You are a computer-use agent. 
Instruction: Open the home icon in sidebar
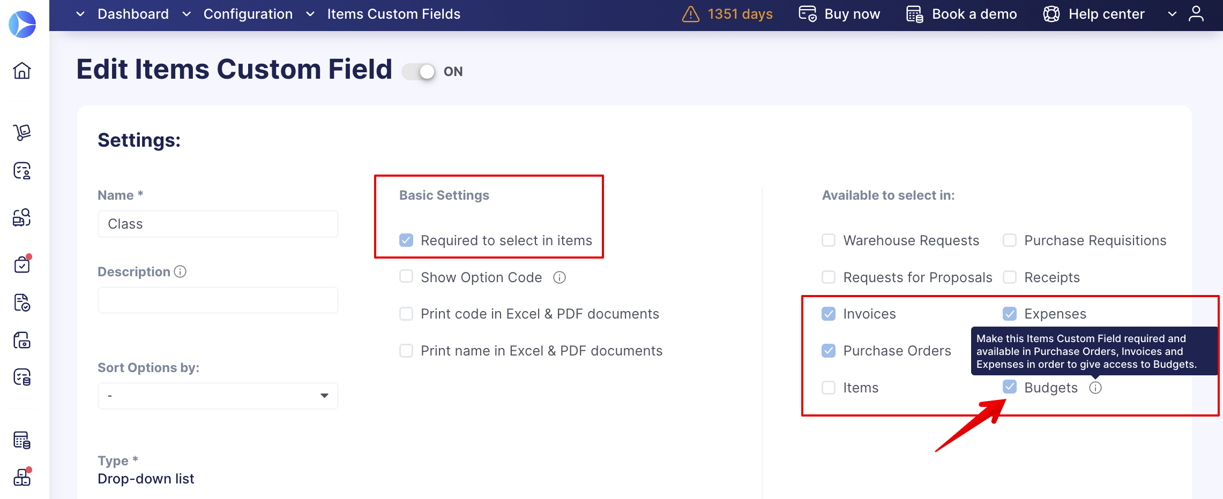(22, 70)
